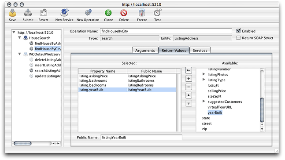This screenshot has width=285, height=160.
Task: Click the minus button to remove property
Action: pos(189,87)
